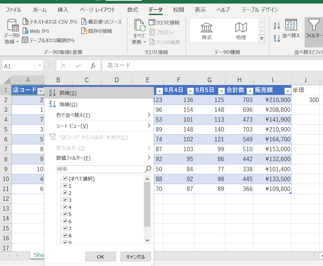Open the 販売額 column filter dropdown
323x266 pixels.
[x=287, y=90]
